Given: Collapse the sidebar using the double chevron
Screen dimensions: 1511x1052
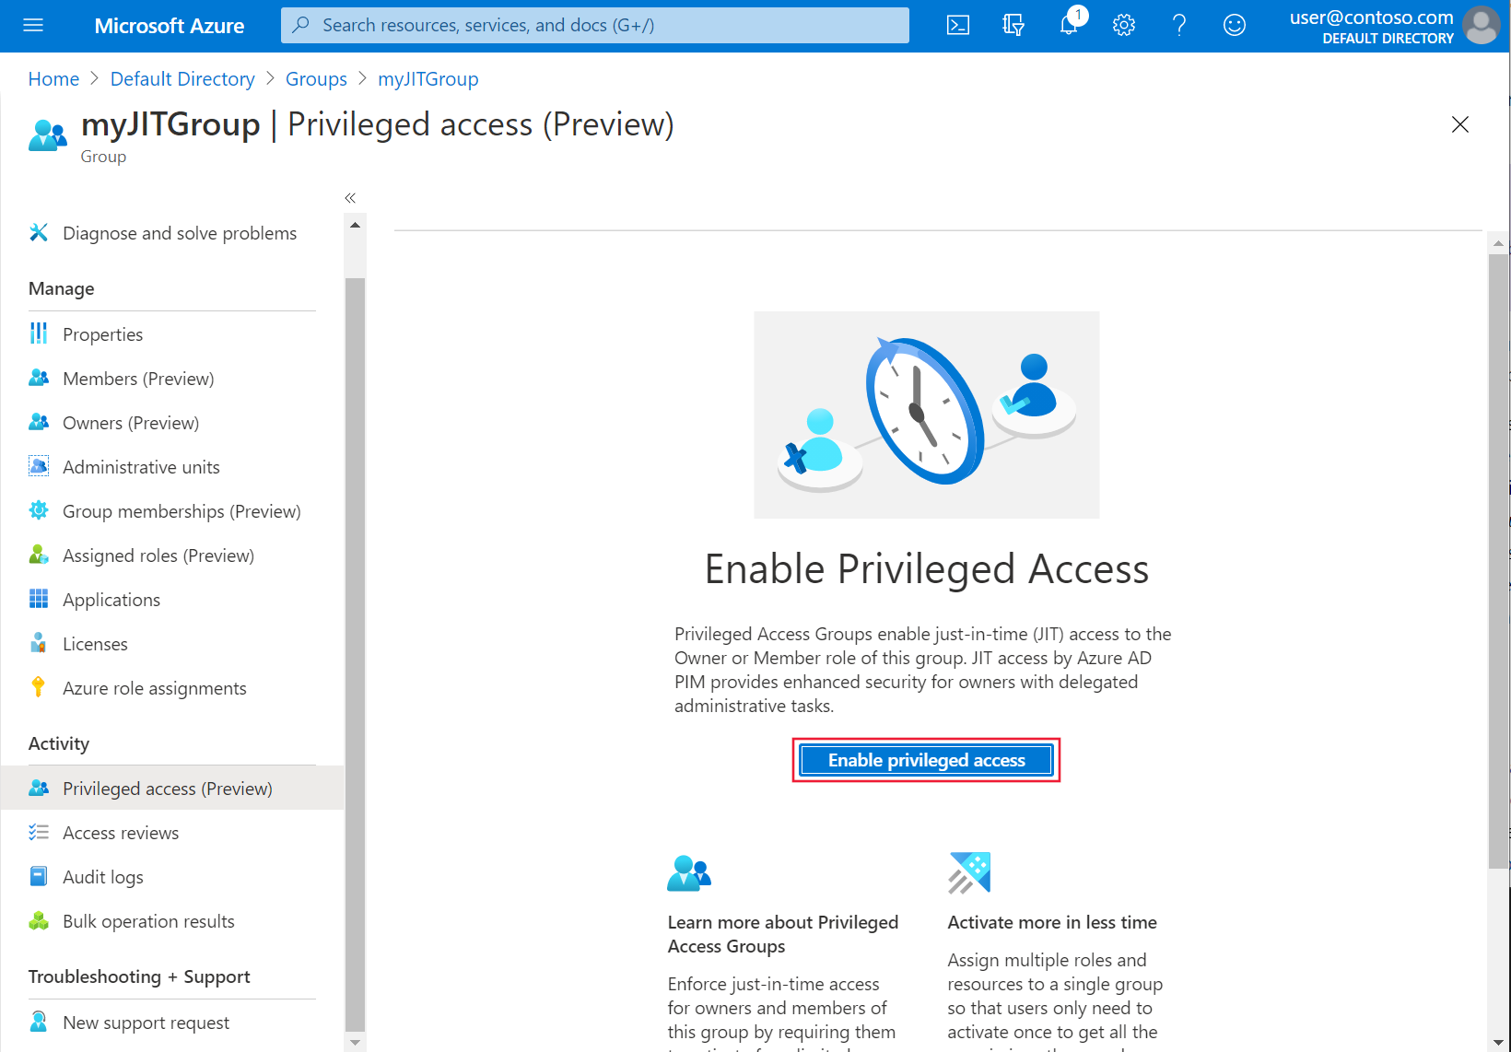Looking at the screenshot, I should (350, 197).
